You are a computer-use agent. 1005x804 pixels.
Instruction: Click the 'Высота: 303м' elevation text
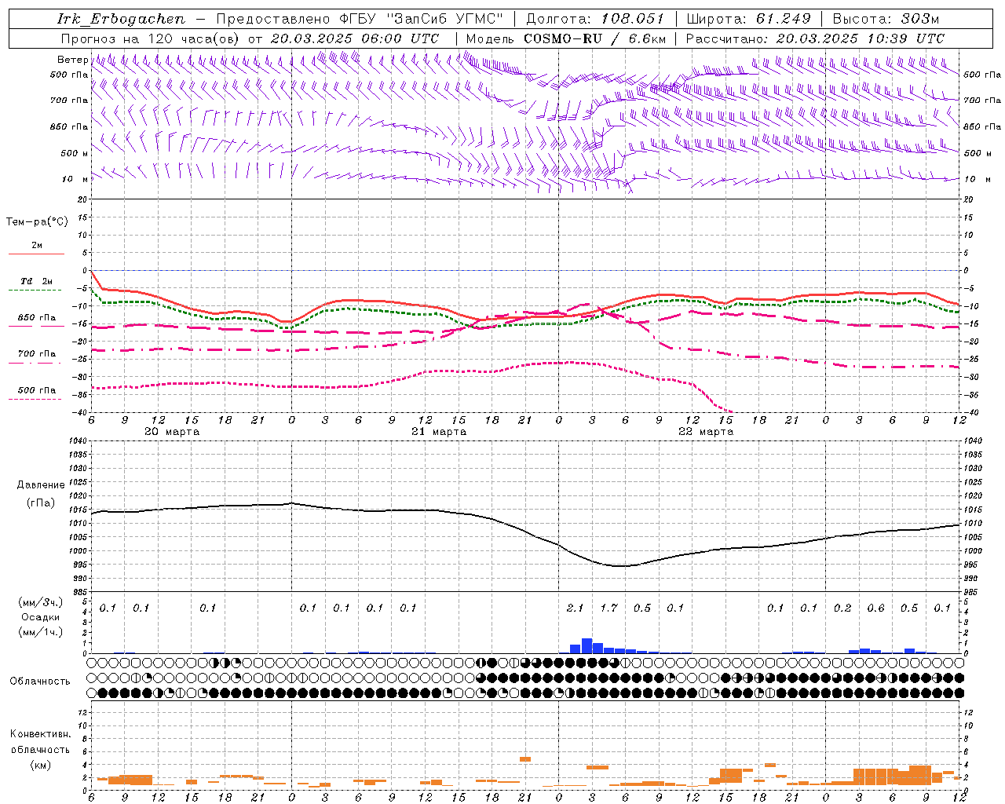[886, 19]
